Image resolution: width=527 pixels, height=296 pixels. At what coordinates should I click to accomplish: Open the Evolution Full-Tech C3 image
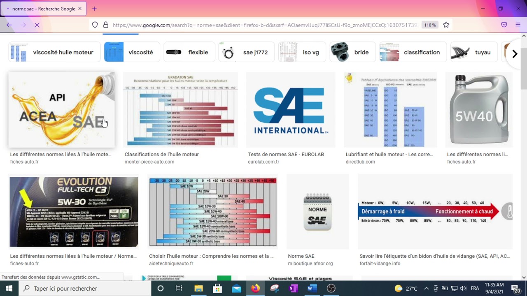[74, 212]
